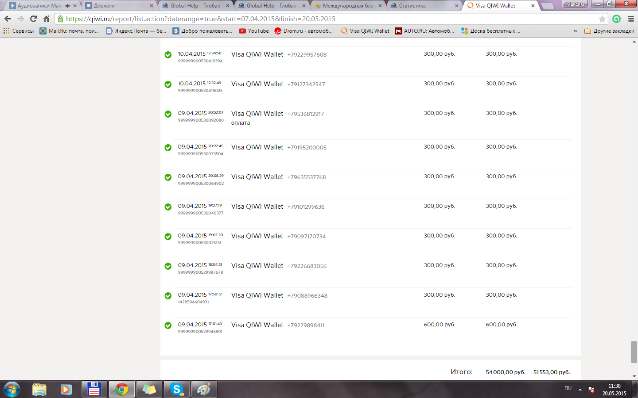Switch to the Диалоги tab
This screenshot has width=638, height=398.
117,6
